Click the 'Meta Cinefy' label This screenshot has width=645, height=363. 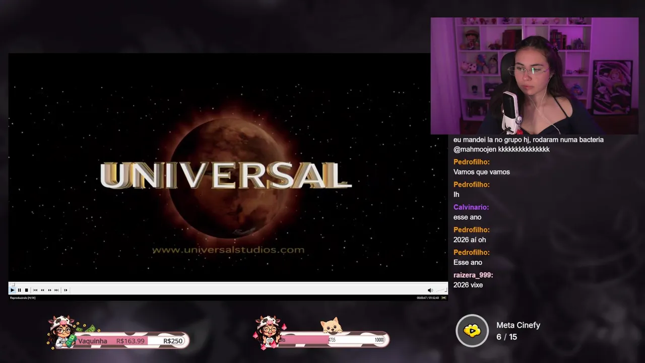pos(518,325)
